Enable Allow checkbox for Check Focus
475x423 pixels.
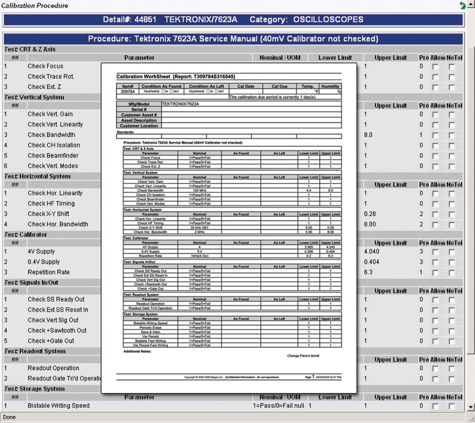point(435,67)
